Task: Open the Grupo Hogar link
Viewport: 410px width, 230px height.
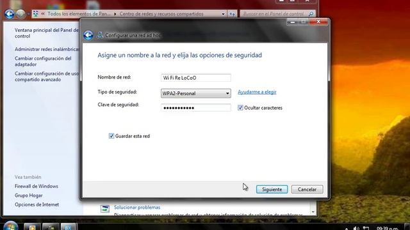Action: click(28, 195)
